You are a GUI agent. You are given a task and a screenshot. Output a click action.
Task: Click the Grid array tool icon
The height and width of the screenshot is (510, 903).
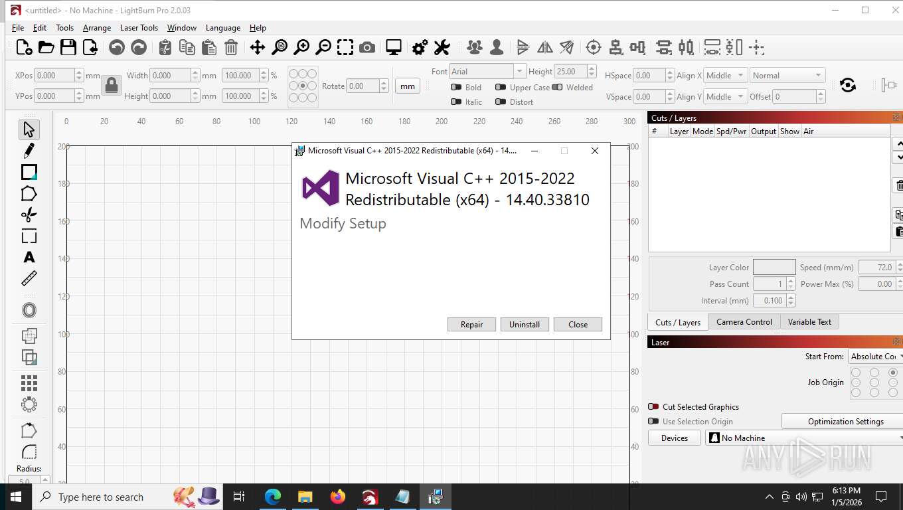[x=29, y=383]
